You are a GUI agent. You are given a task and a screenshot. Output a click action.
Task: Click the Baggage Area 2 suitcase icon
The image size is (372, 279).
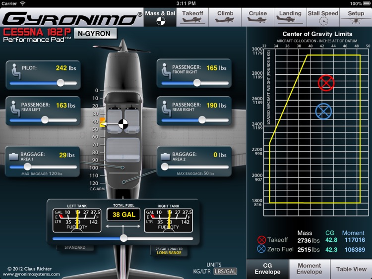pyautogui.click(x=165, y=157)
